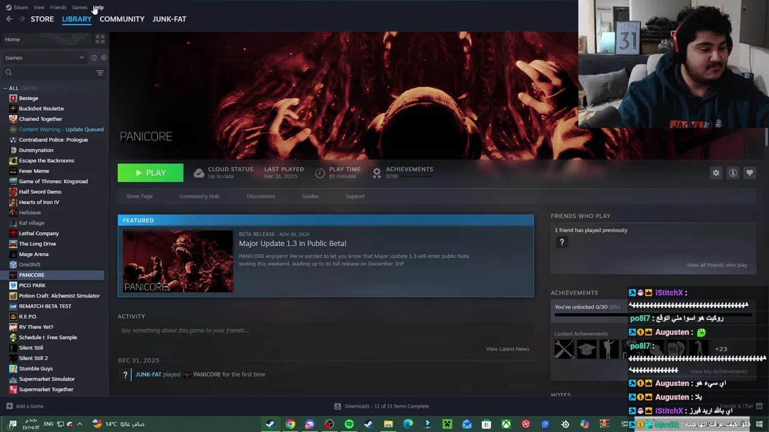Open File Explorer from the taskbar

click(x=388, y=424)
